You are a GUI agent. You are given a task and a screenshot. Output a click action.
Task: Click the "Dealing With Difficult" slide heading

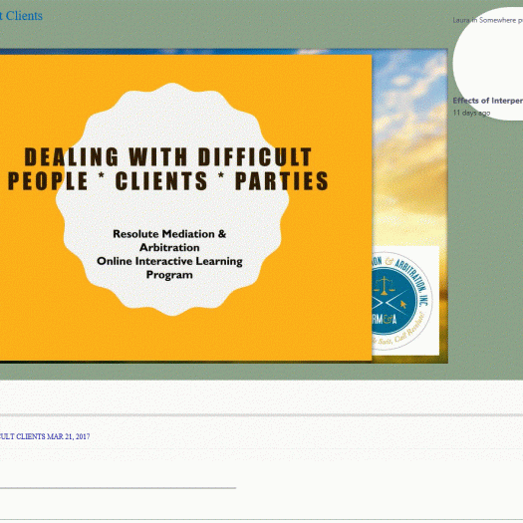pos(168,156)
